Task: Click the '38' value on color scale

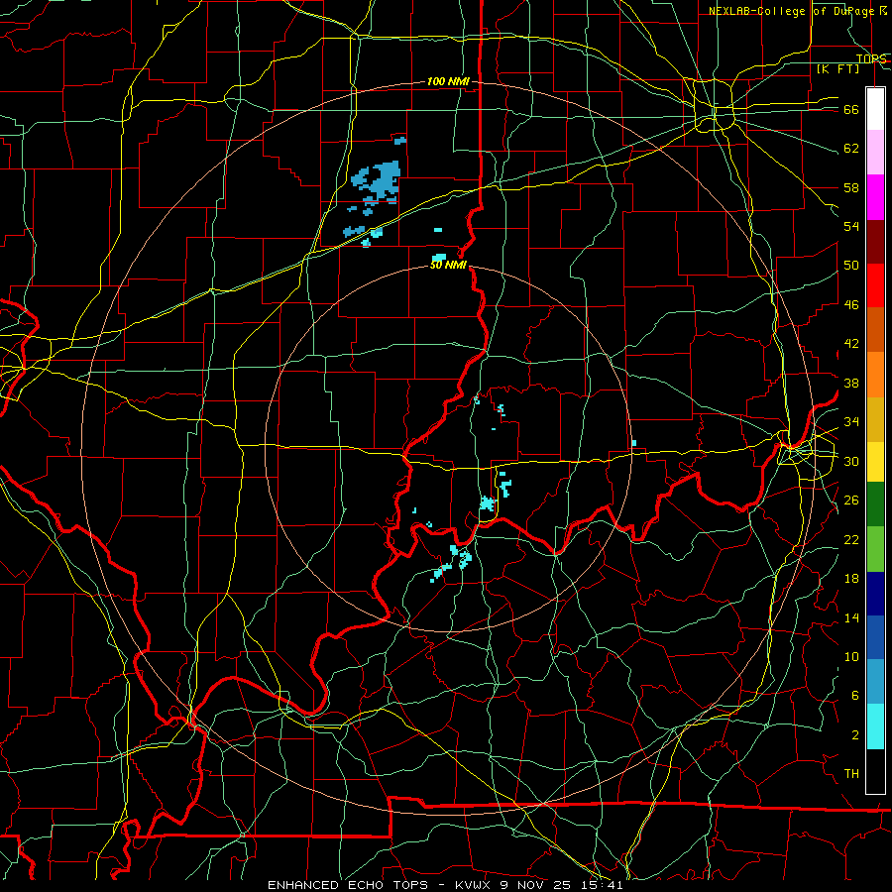Action: tap(851, 383)
